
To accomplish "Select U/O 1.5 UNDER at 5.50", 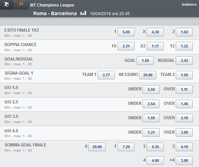I will coord(151,89).
